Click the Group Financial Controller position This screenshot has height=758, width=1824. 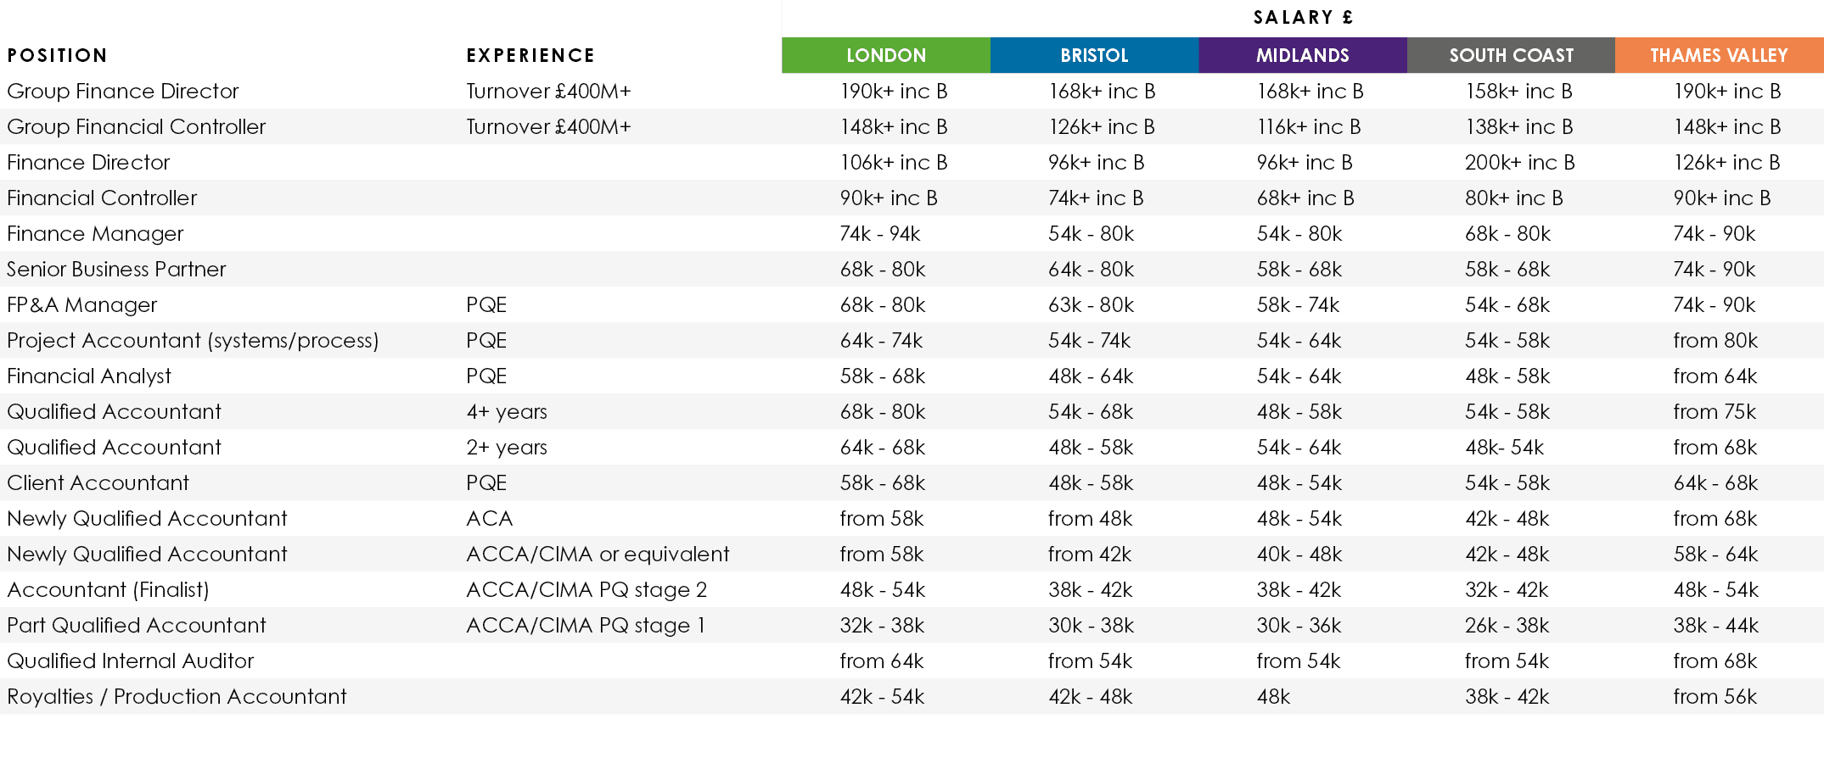[137, 127]
